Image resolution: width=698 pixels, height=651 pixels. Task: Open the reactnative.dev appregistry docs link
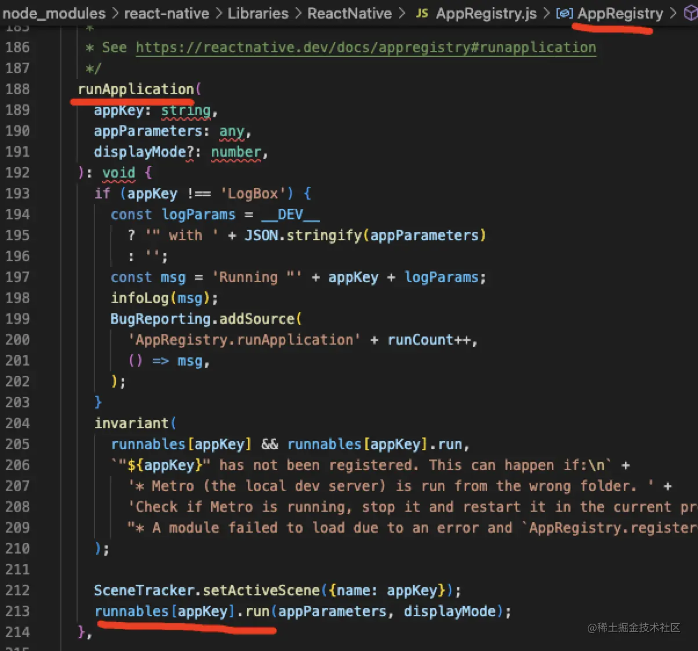click(x=366, y=48)
